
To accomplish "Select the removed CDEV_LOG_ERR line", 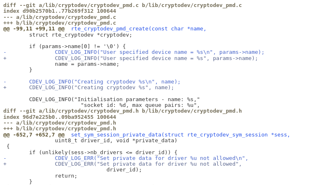I will point(151,158).
